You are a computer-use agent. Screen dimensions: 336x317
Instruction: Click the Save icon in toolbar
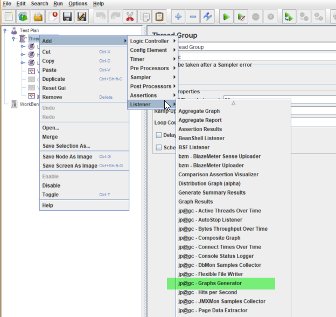(x=67, y=17)
